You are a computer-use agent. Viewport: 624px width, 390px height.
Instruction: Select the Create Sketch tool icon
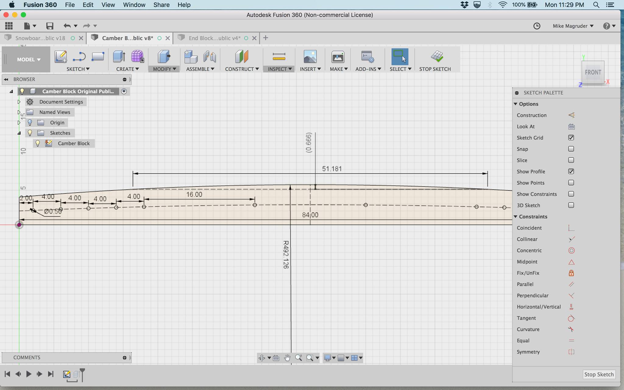[x=61, y=57]
